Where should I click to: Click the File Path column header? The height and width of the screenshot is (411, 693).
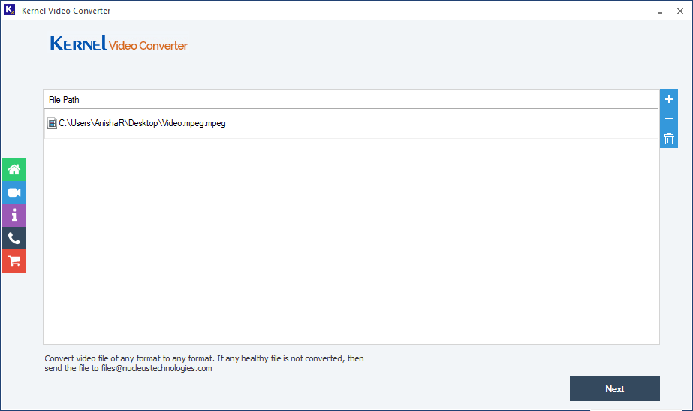tap(351, 99)
